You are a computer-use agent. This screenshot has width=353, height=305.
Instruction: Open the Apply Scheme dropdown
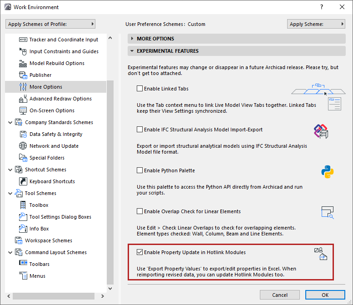tap(316, 24)
